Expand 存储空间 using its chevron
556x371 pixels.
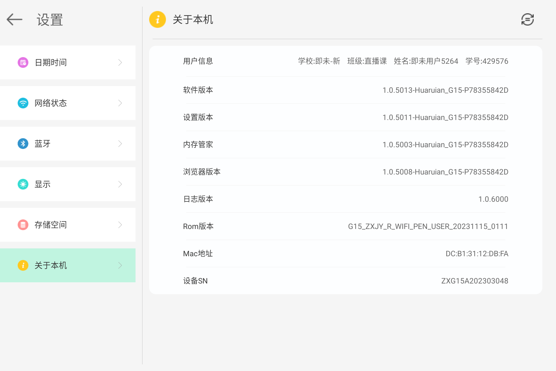120,225
